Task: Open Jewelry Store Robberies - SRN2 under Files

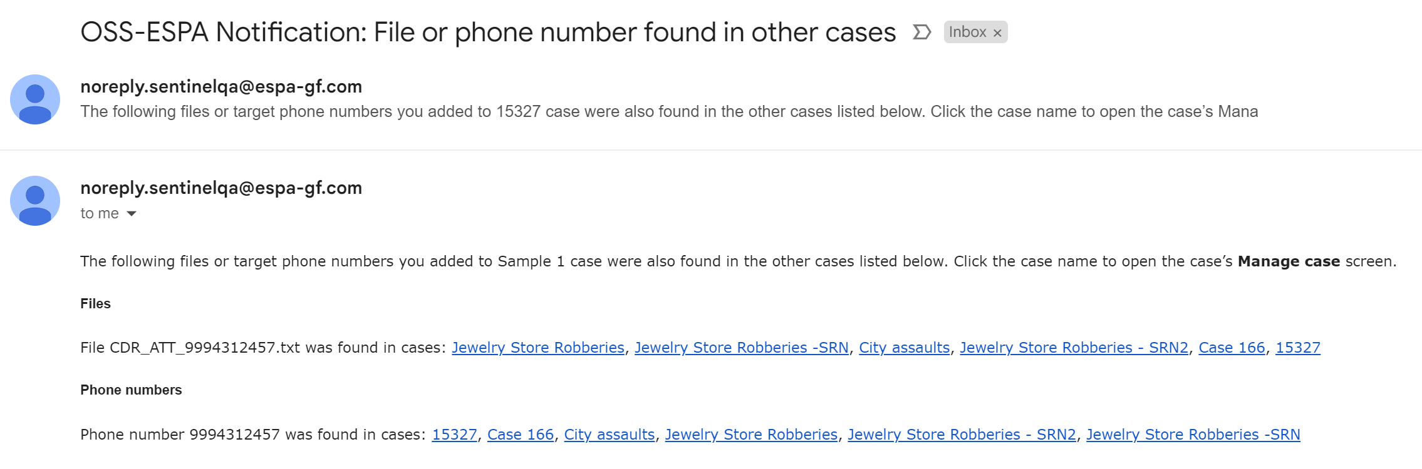Action: pyautogui.click(x=1074, y=348)
